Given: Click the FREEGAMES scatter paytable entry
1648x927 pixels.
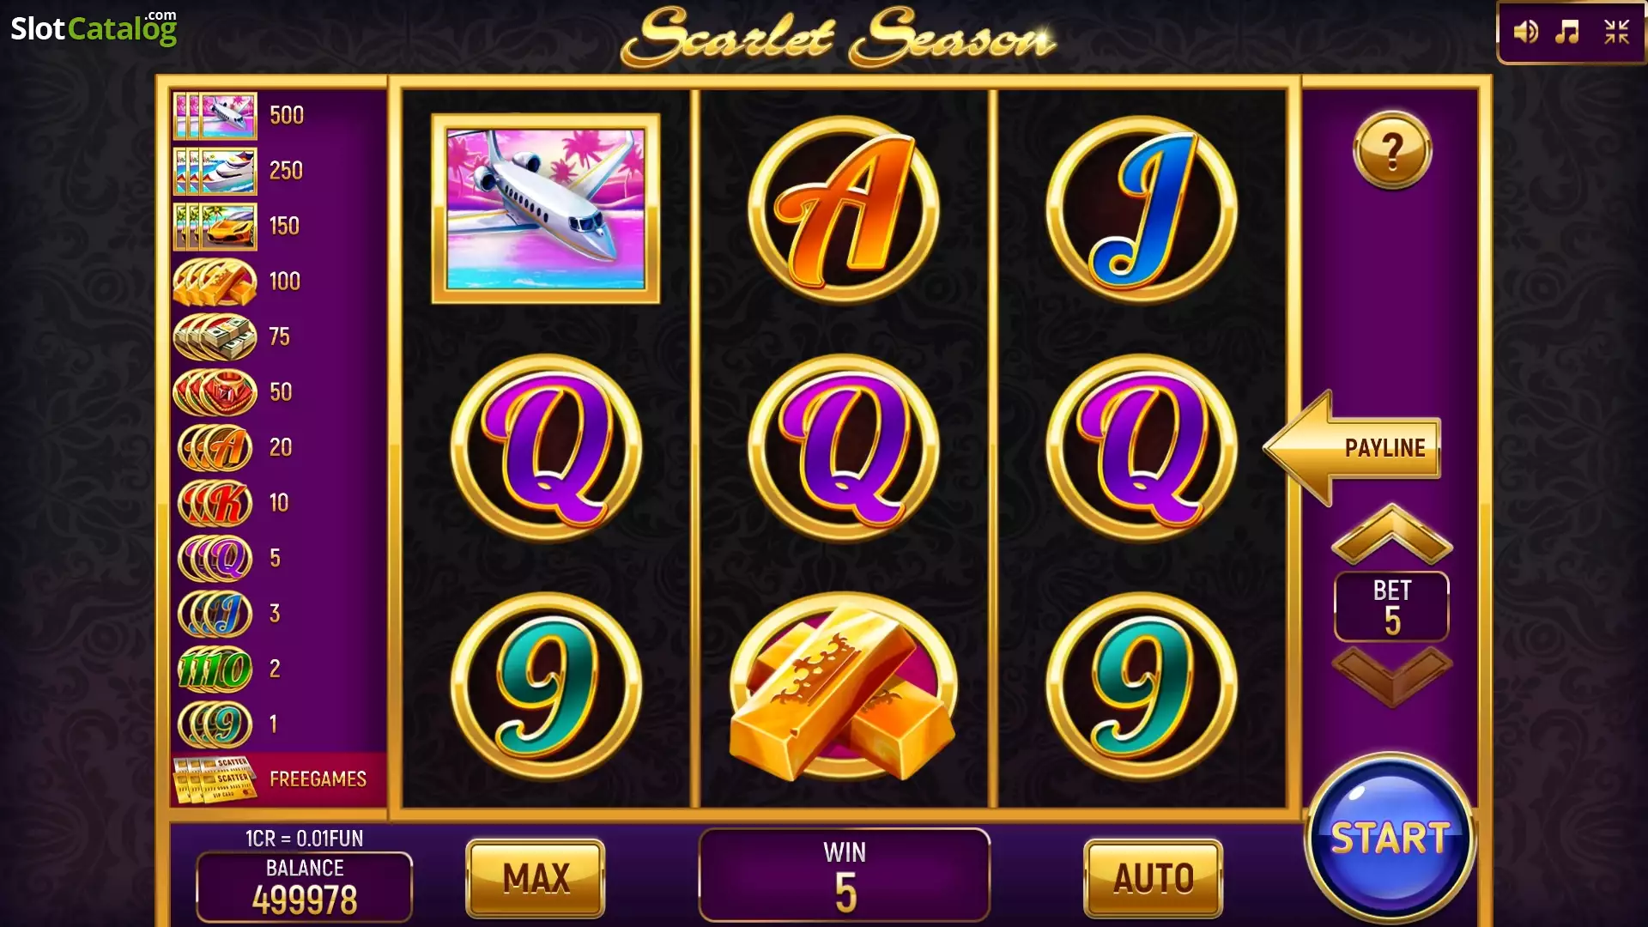Looking at the screenshot, I should coord(279,779).
